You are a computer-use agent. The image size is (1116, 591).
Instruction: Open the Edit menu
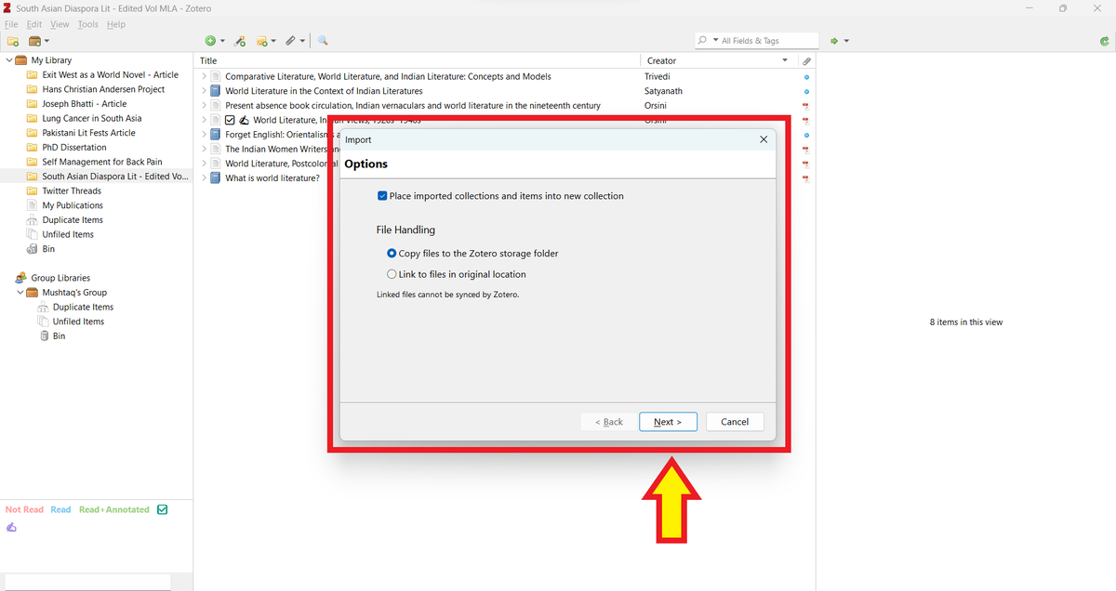point(34,24)
